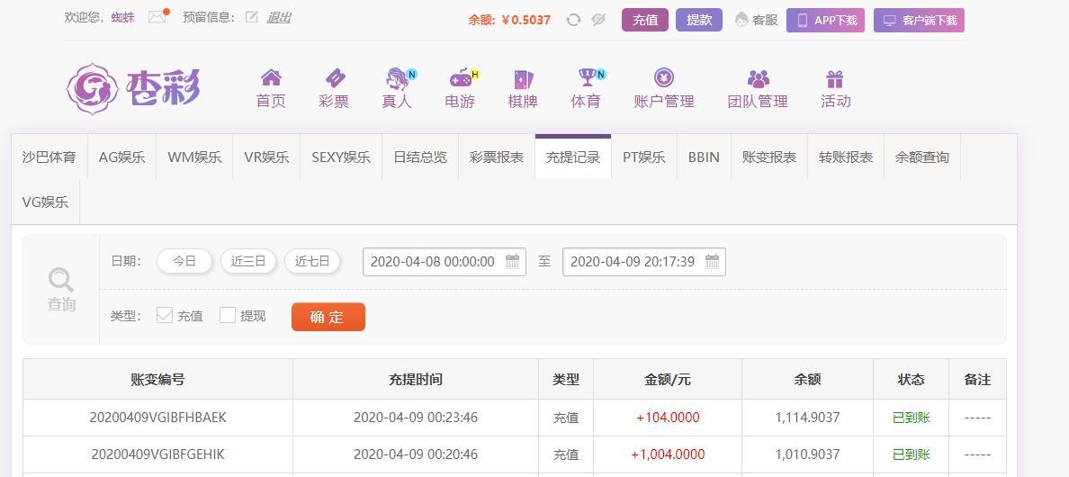Click the time 2020-04-09 00:23:46
The width and height of the screenshot is (1069, 477).
tap(416, 417)
